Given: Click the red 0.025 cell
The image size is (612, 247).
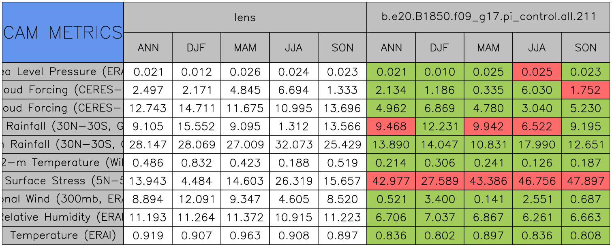Looking at the screenshot, I should pyautogui.click(x=537, y=72).
